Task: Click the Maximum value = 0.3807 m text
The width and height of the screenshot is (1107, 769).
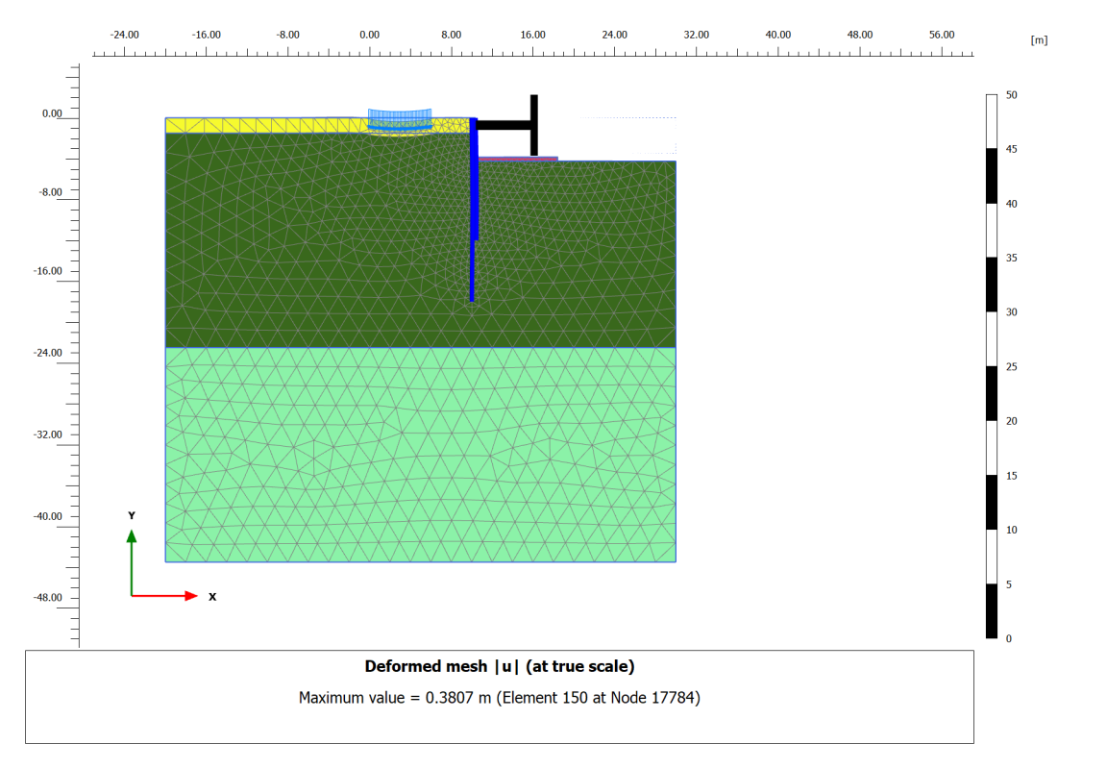Action: (x=499, y=698)
